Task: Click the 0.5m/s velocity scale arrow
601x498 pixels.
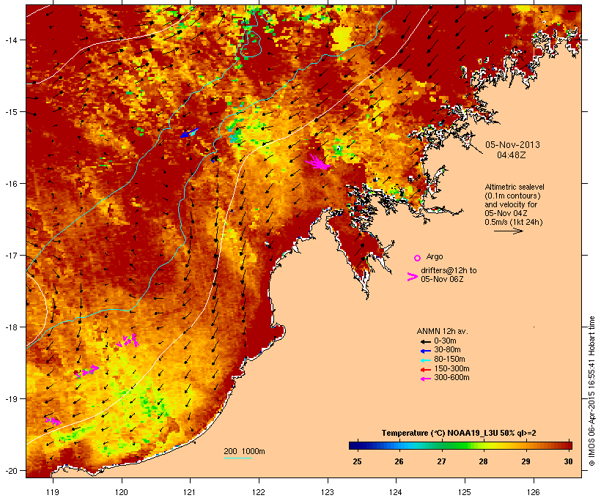Action: point(508,231)
